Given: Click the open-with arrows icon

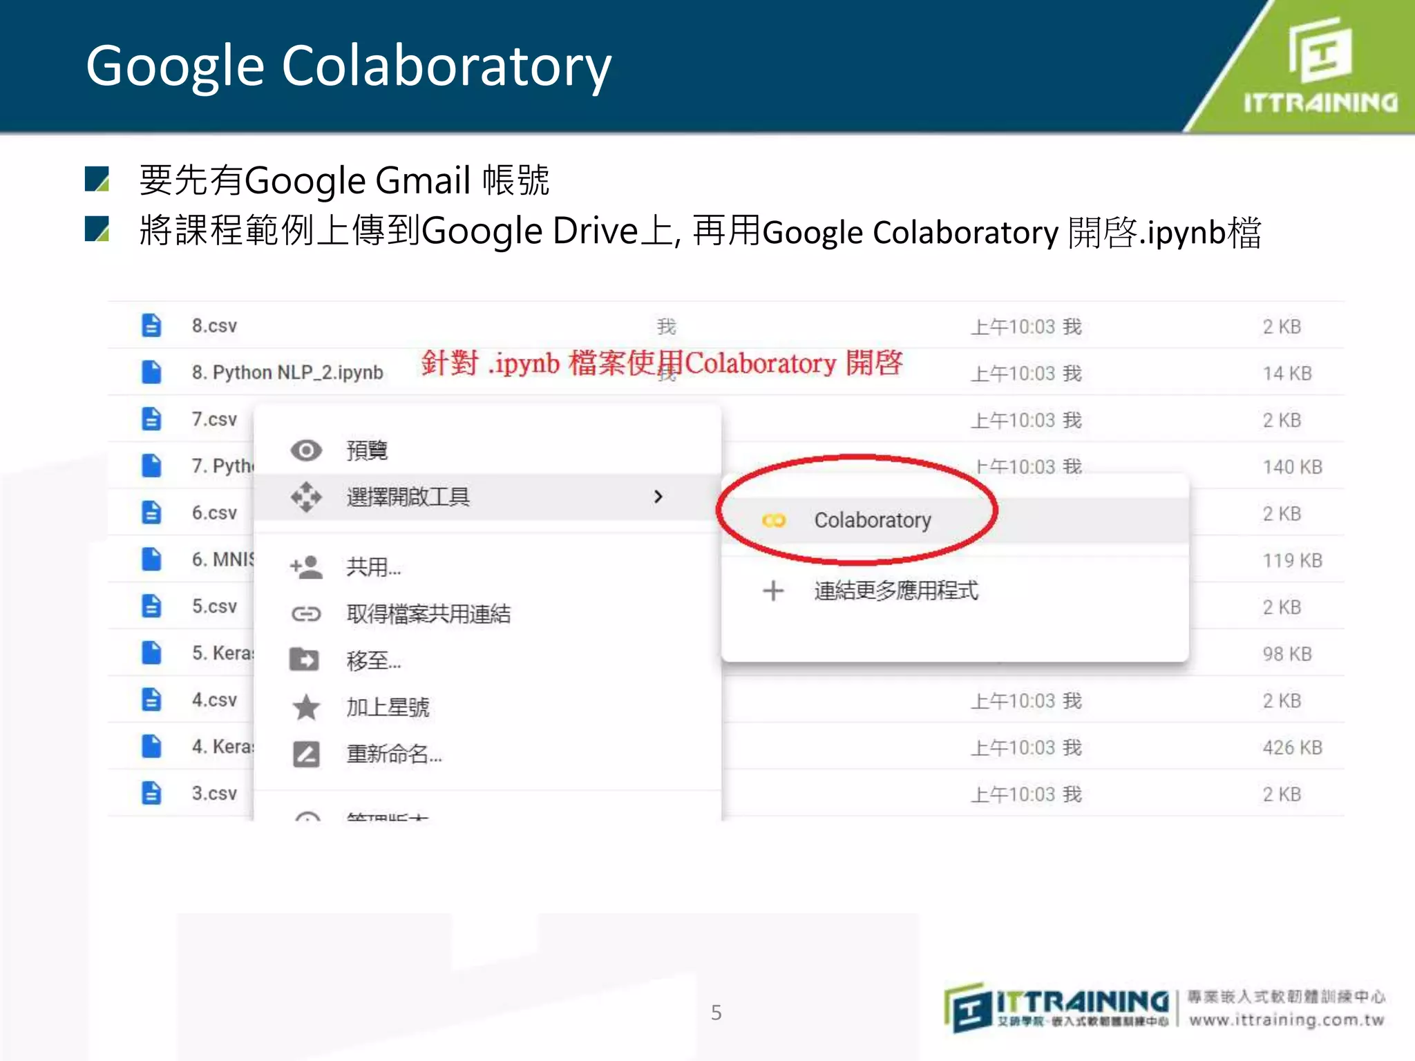Looking at the screenshot, I should click(x=306, y=497).
